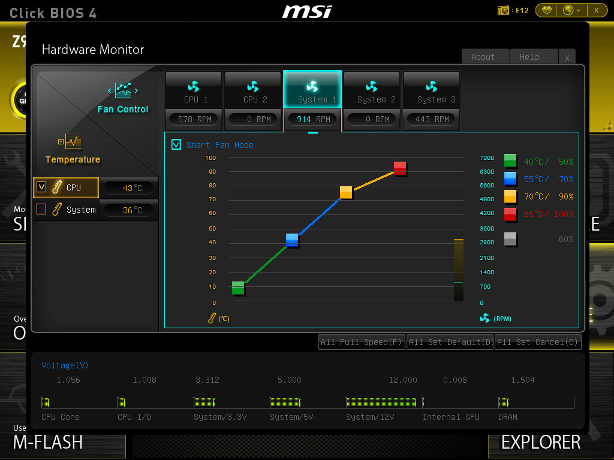
Task: Click the System/5V voltage bar
Action: [285, 402]
